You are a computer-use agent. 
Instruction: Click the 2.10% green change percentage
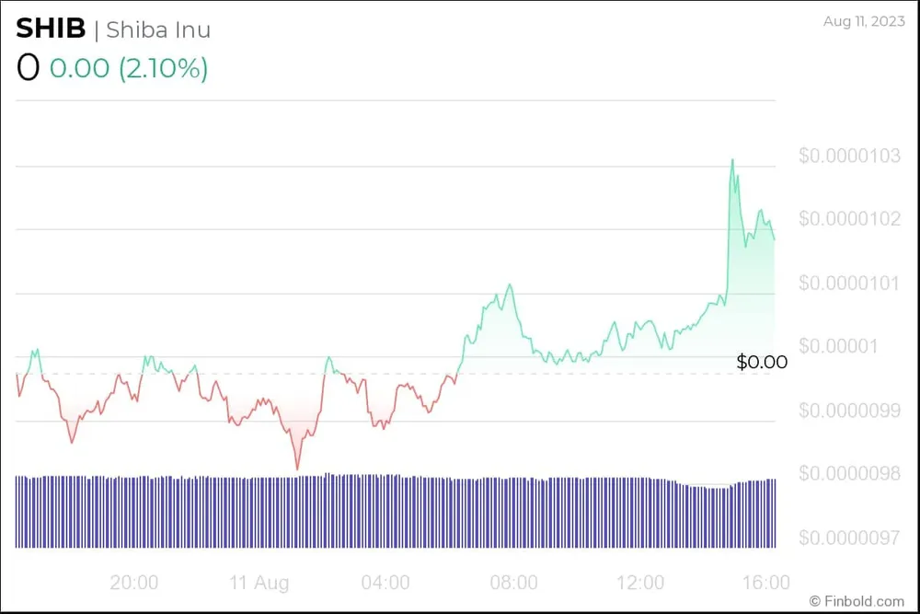pyautogui.click(x=163, y=68)
